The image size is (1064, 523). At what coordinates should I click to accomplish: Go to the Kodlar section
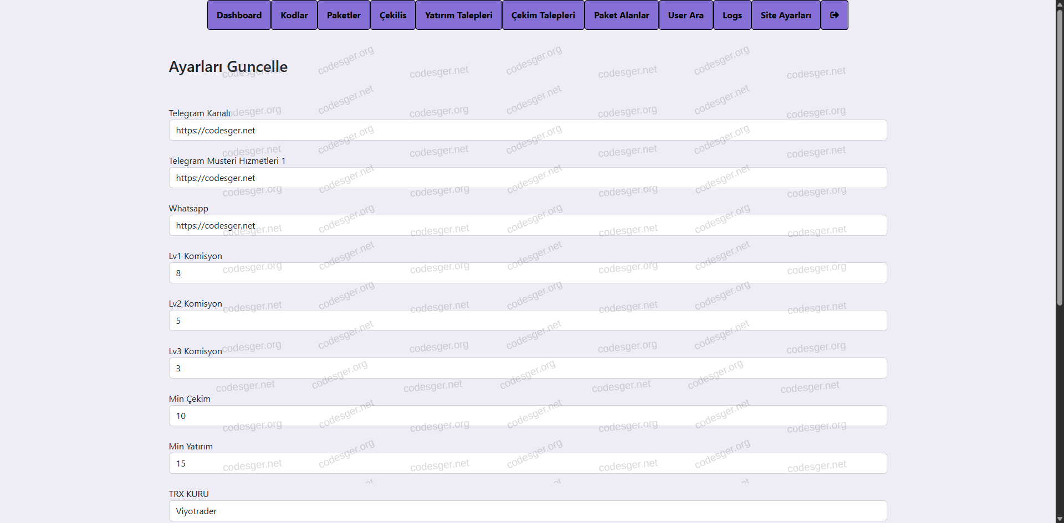tap(294, 15)
